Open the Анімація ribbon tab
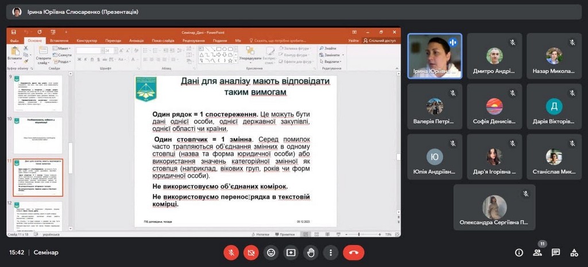The width and height of the screenshot is (588, 267). click(x=136, y=41)
